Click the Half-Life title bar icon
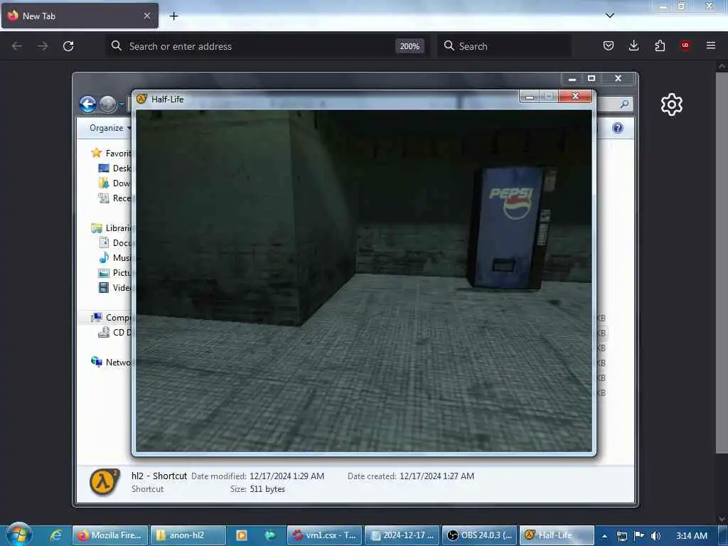Viewport: 728px width, 546px height. click(x=141, y=99)
